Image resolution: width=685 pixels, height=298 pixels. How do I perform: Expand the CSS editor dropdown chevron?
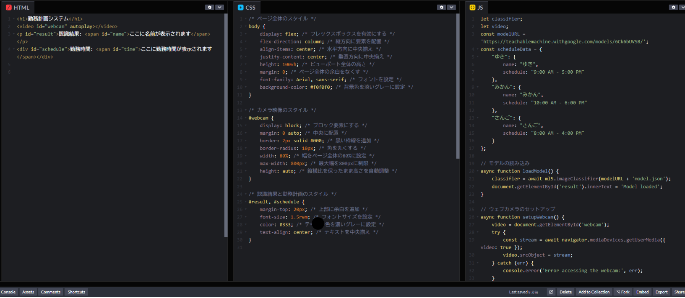click(451, 7)
